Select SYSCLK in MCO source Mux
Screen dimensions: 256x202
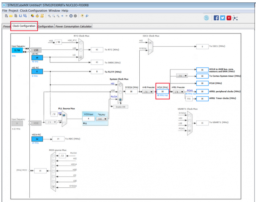[53, 186]
